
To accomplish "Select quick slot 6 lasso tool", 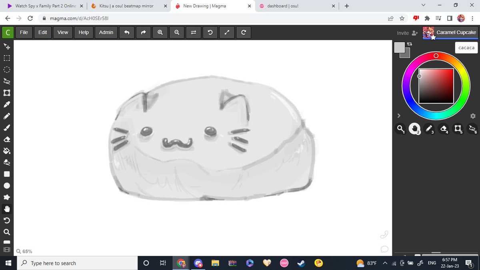I will point(472,128).
